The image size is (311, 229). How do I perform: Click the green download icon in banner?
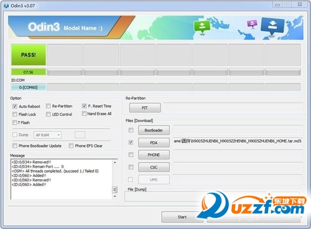tap(202, 27)
